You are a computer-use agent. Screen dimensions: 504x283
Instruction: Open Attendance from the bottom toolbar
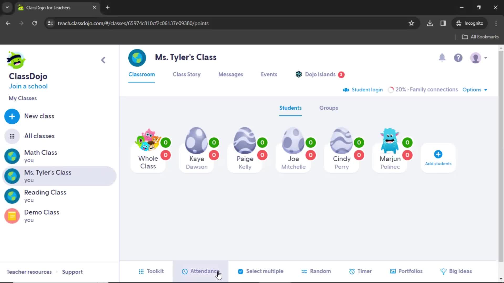[201, 271]
